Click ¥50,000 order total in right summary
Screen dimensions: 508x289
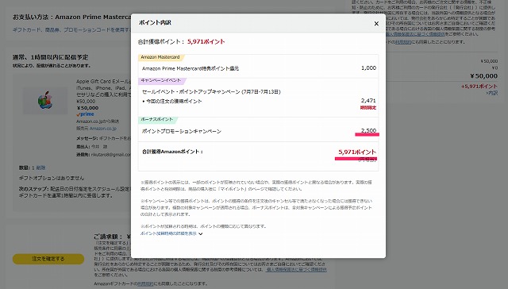click(483, 76)
